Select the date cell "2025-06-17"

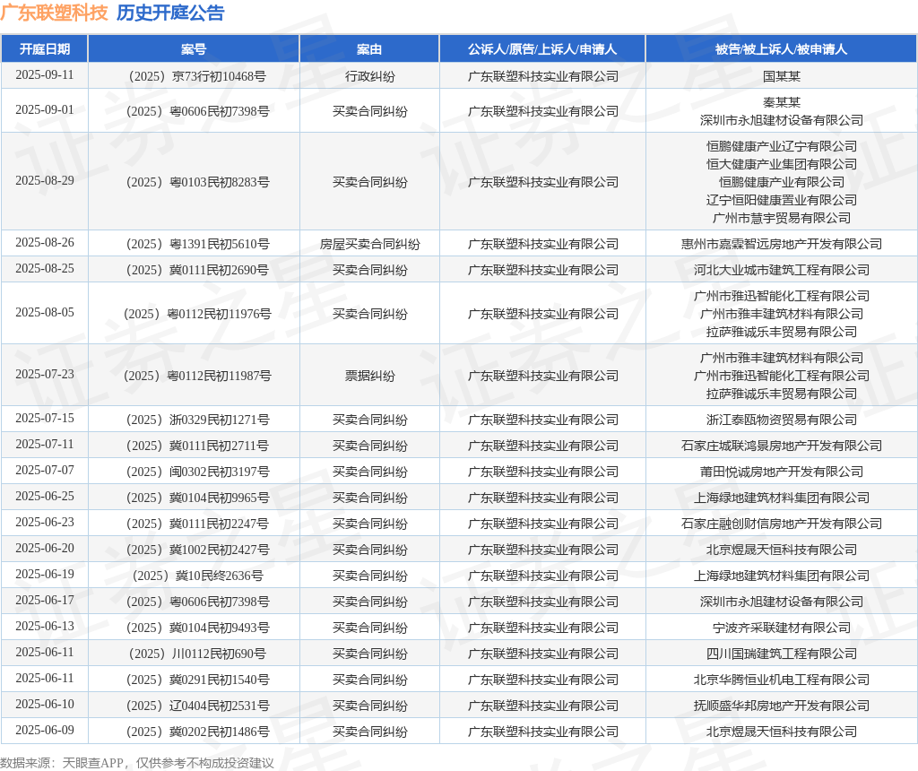click(45, 601)
